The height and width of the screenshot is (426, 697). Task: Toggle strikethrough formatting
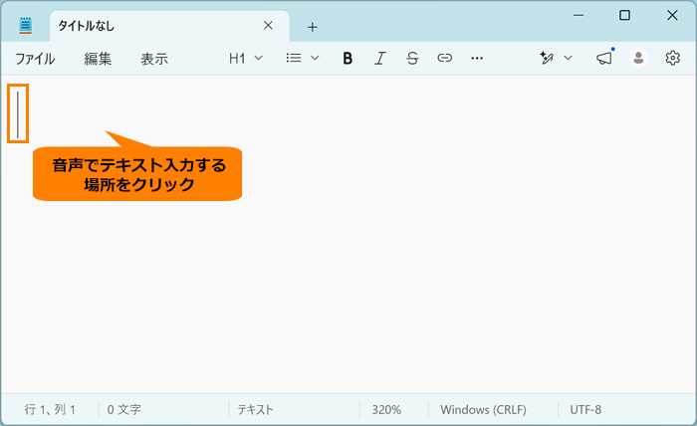(x=412, y=58)
